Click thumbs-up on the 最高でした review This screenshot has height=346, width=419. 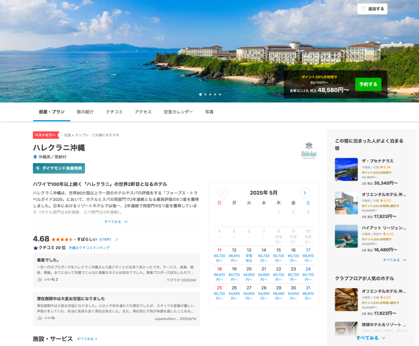[x=40, y=279]
